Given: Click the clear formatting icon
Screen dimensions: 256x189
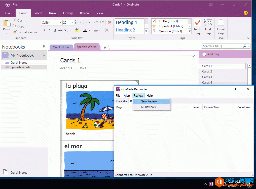Looking at the screenshot, I should point(106,30).
